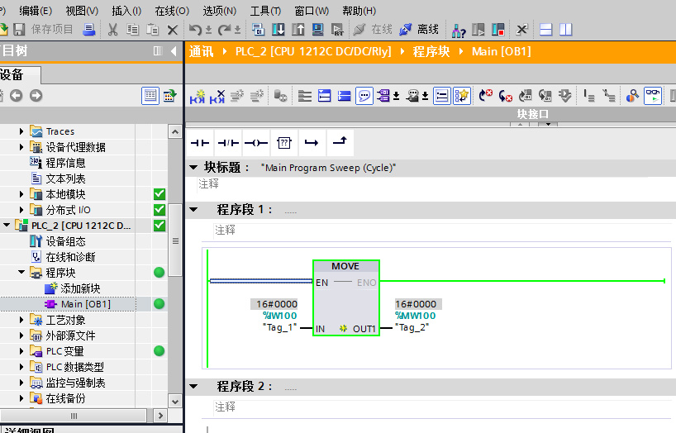Expand the PLC 变量 tree node
Viewport: 676px width, 433px height.
(x=22, y=351)
